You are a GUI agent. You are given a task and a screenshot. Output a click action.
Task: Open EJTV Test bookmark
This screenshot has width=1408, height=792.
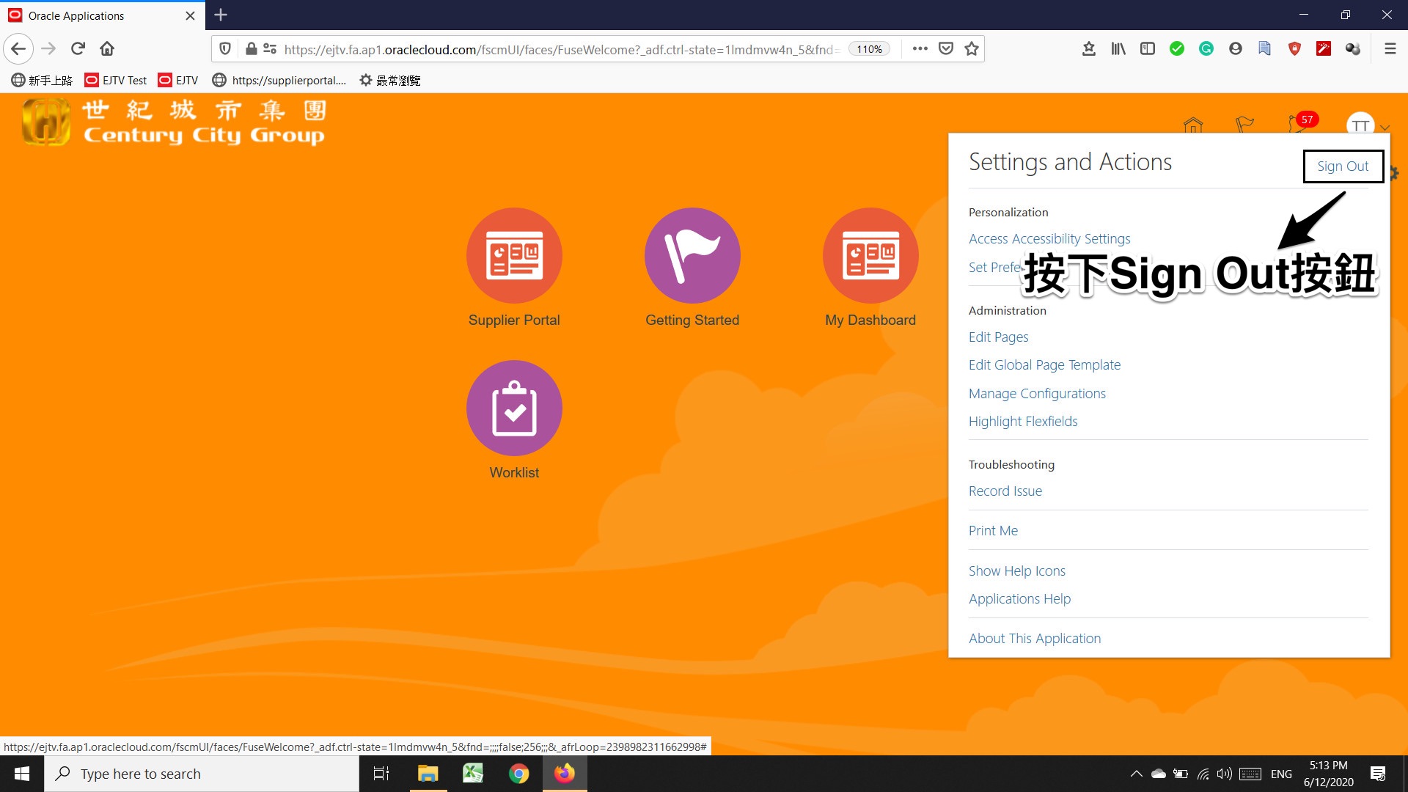(x=116, y=80)
